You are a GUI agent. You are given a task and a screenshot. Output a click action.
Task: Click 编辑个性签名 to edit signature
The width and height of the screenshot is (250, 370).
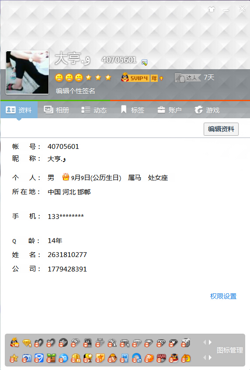[76, 91]
